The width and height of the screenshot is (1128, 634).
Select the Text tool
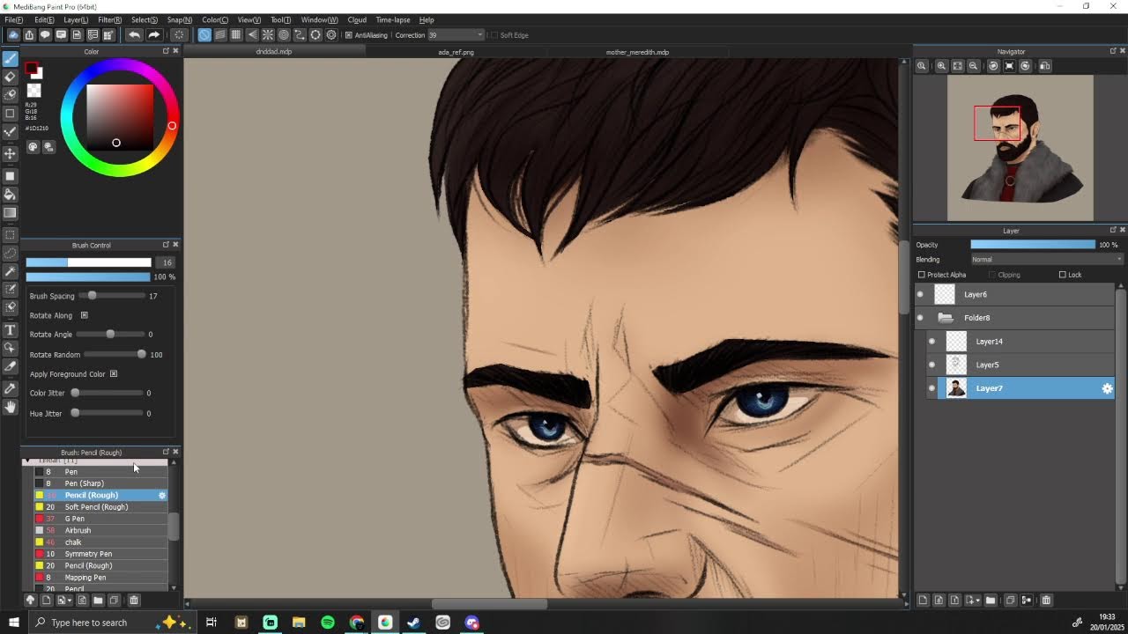pos(11,330)
